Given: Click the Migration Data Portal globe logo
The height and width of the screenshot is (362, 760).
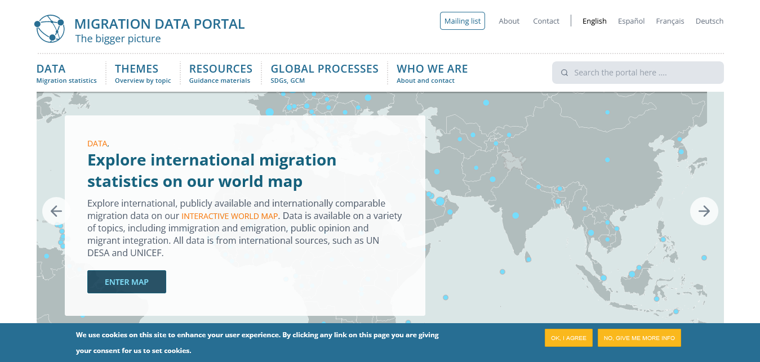Looking at the screenshot, I should click(50, 29).
